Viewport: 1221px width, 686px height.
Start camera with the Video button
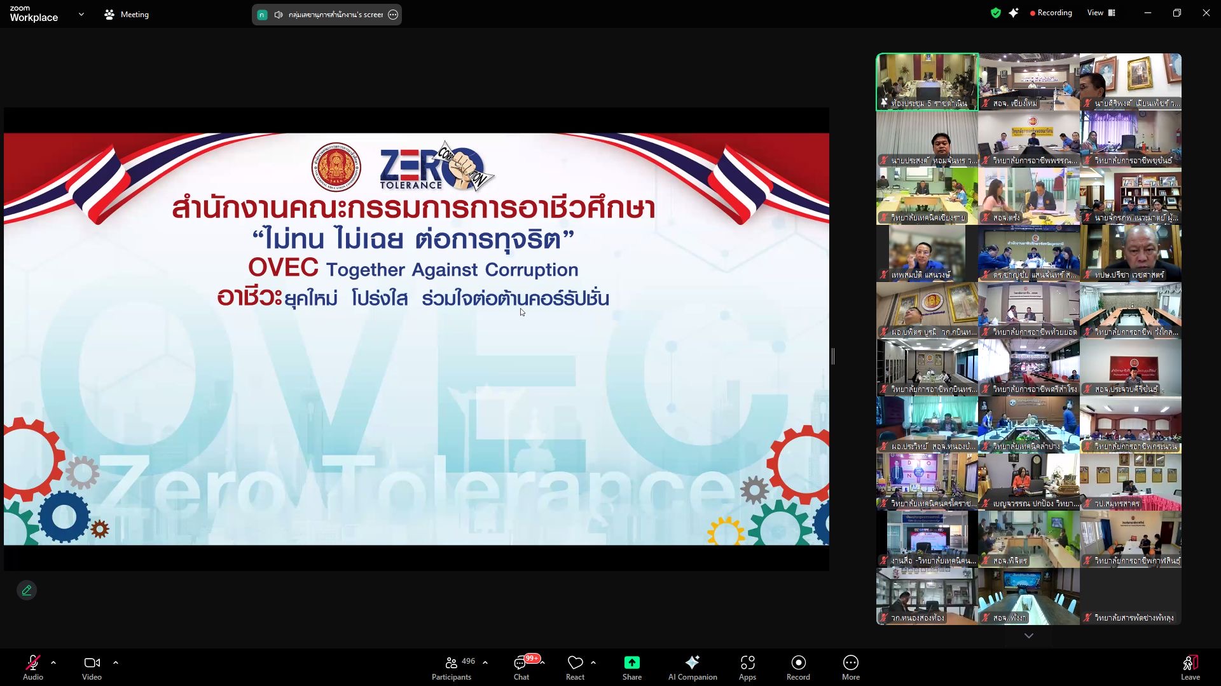92,668
